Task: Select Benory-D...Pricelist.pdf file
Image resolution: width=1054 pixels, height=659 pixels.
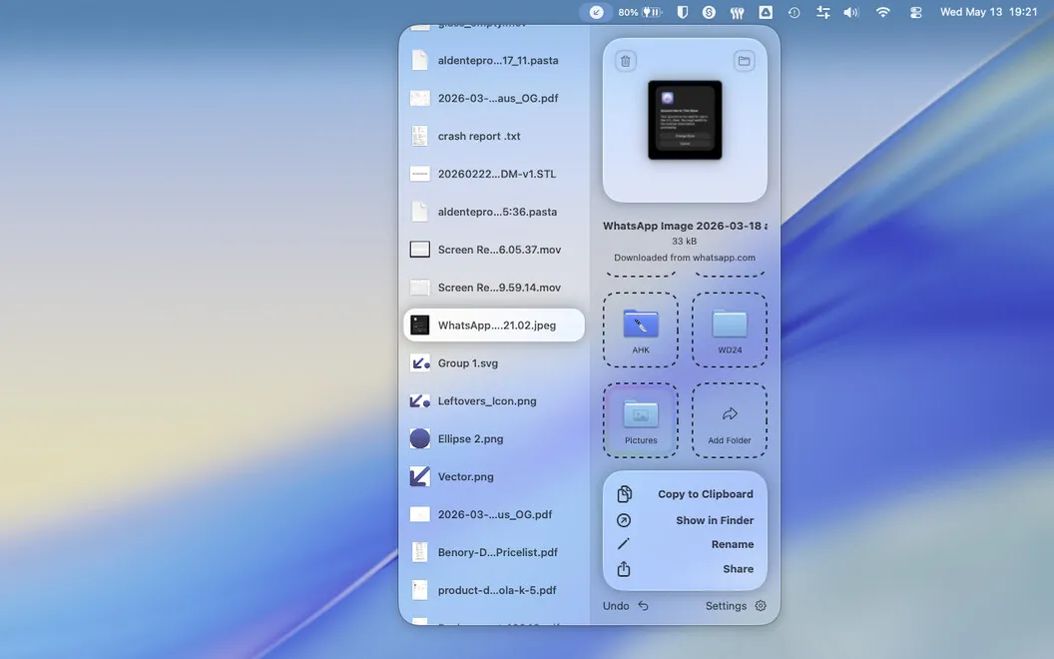Action: (494, 552)
